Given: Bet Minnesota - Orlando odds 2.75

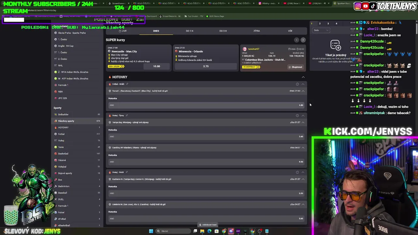Looking at the screenshot, I should (206, 66).
